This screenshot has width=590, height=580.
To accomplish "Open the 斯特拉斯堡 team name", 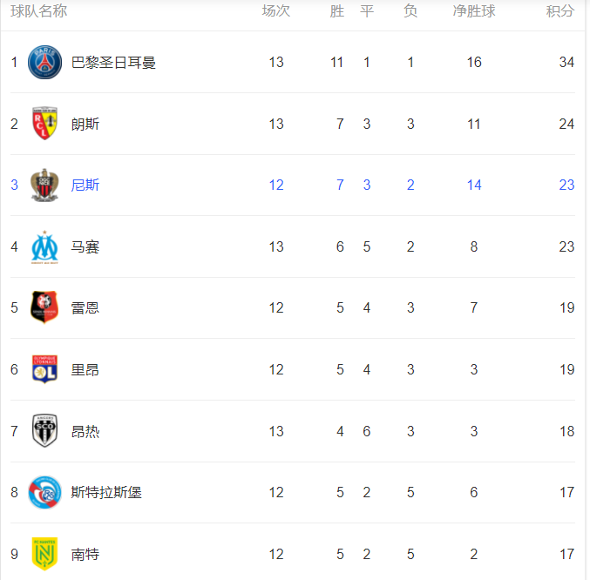I will tap(106, 492).
